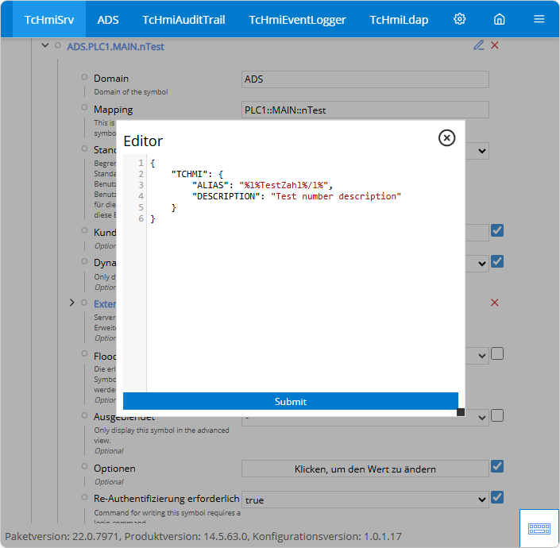Image resolution: width=560 pixels, height=548 pixels.
Task: Open the hamburger menu
Action: [x=539, y=19]
